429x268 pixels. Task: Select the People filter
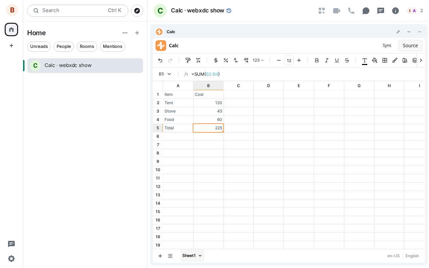click(64, 47)
